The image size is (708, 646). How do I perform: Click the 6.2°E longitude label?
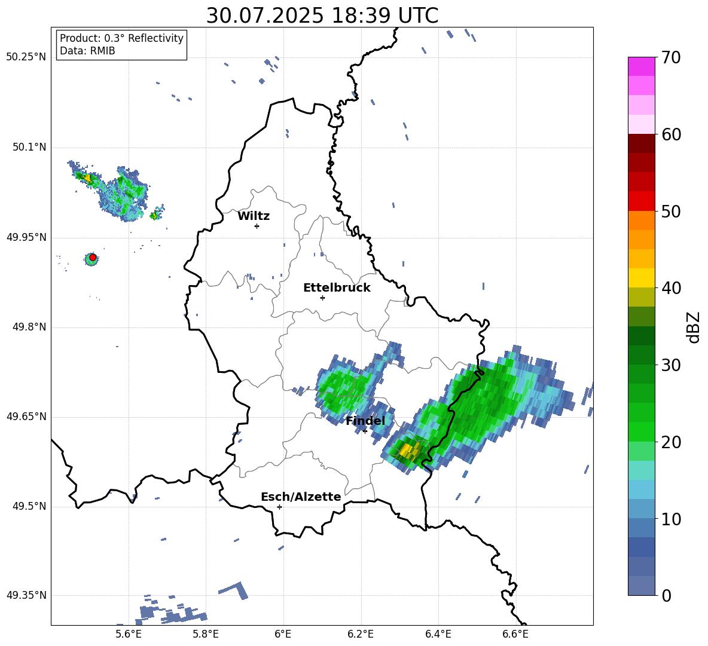[361, 634]
